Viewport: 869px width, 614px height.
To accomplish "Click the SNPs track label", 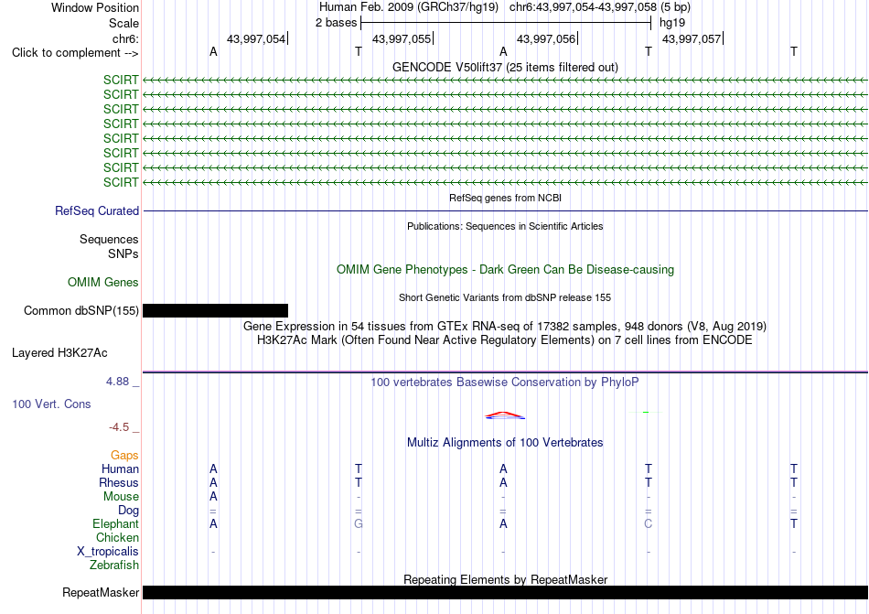I will pyautogui.click(x=123, y=253).
